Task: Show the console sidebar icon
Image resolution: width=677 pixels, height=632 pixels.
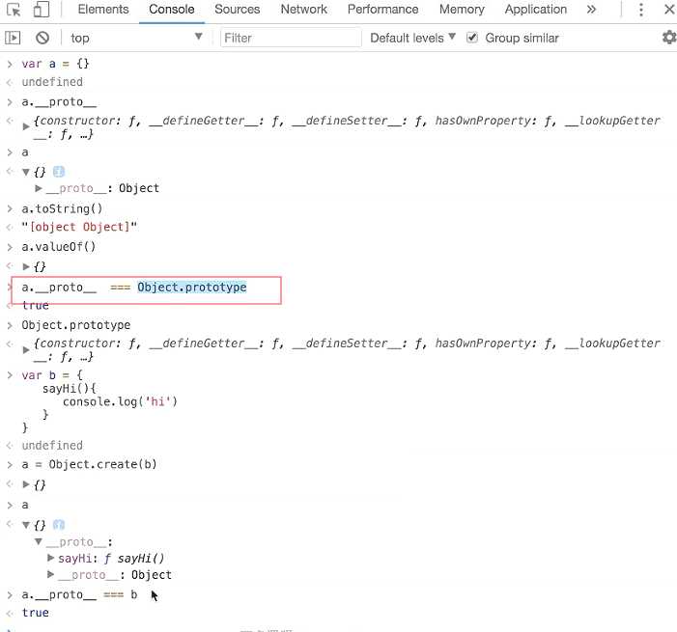Action: 13,38
